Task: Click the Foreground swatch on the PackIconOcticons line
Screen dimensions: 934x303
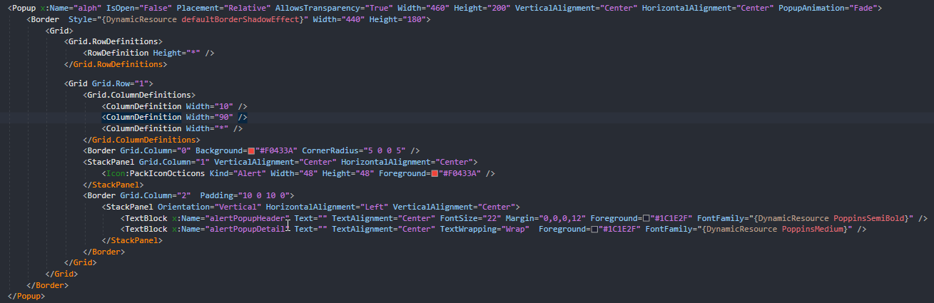Action: [x=435, y=173]
